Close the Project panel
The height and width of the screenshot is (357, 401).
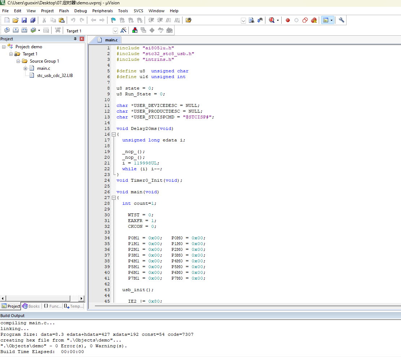[82, 39]
